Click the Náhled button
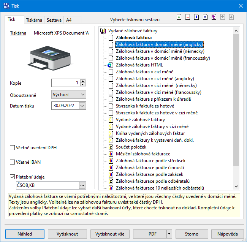This screenshot has width=247, height=242. [25, 234]
